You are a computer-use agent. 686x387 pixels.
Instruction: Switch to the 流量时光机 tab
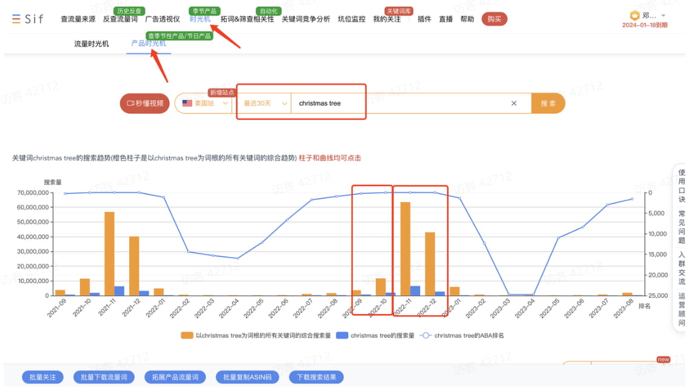[x=91, y=44]
